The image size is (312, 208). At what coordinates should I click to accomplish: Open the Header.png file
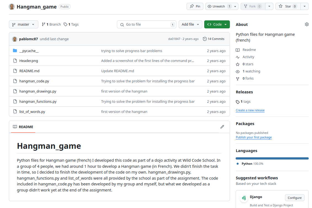point(29,61)
